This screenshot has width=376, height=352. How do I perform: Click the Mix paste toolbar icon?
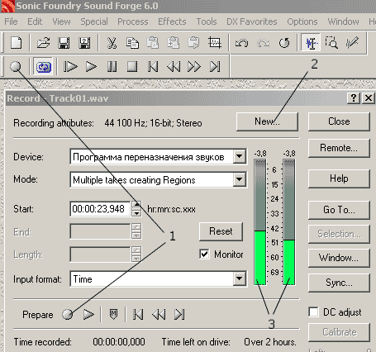(x=174, y=43)
